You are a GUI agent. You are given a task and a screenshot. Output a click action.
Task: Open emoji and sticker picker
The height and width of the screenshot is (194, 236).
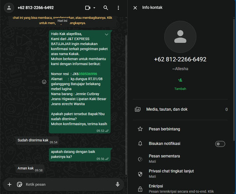coord(19,185)
